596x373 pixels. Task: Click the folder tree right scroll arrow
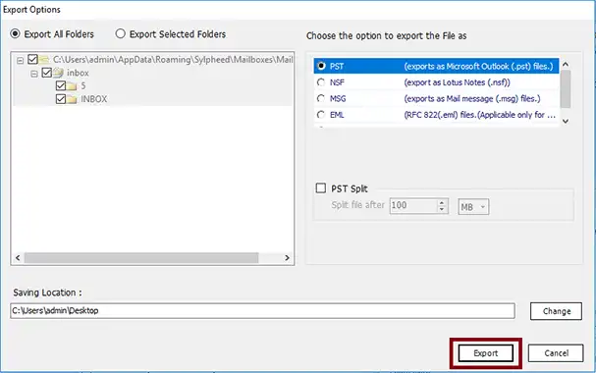[x=287, y=258]
